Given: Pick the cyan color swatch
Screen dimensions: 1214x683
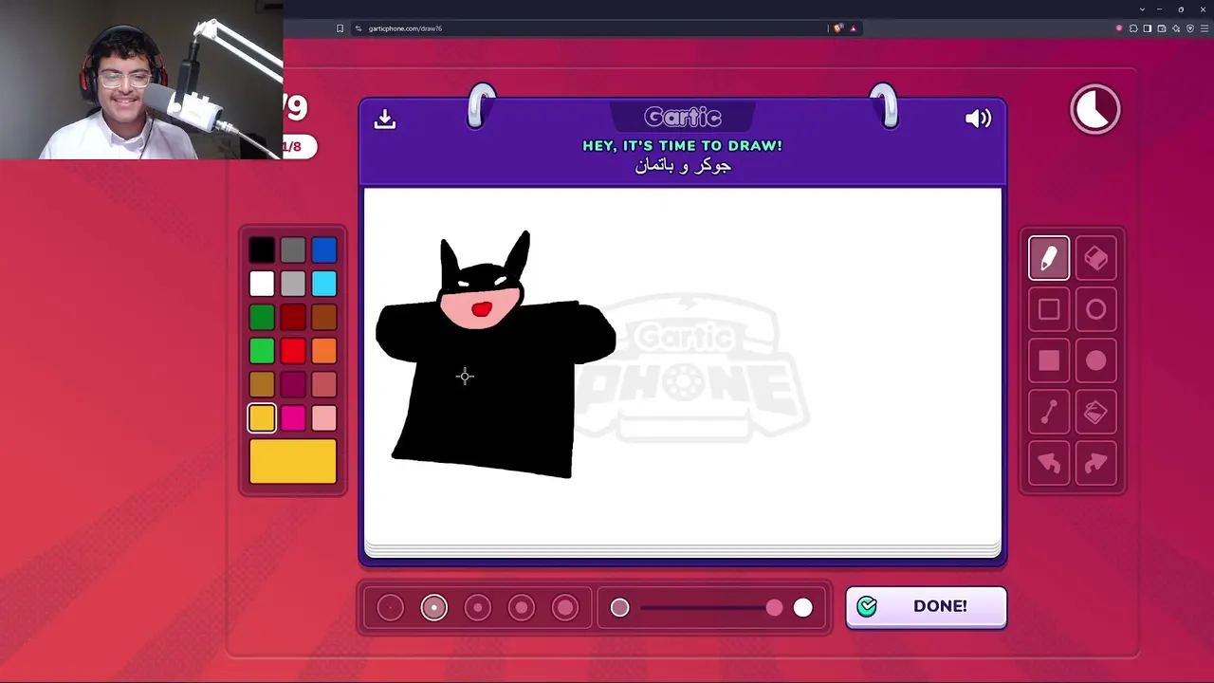Looking at the screenshot, I should (324, 284).
